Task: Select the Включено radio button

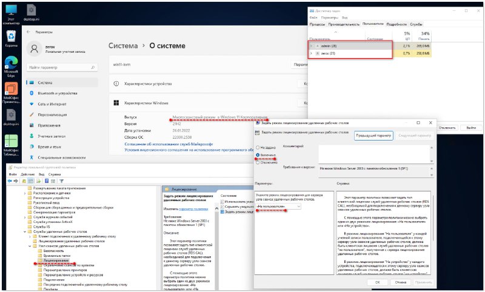Action: pos(258,155)
